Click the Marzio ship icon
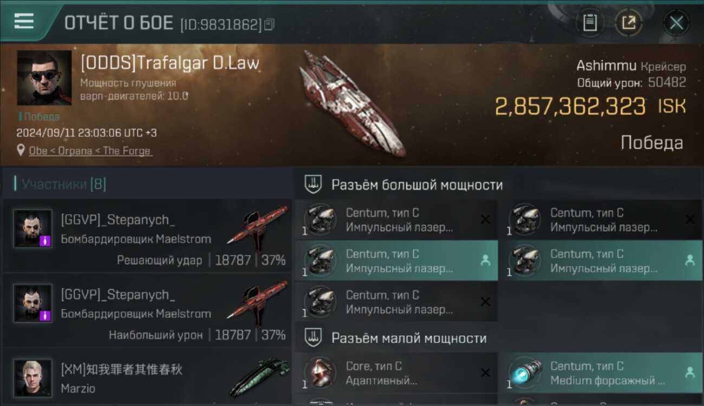Screen dimensions: 704x406 pos(259,377)
